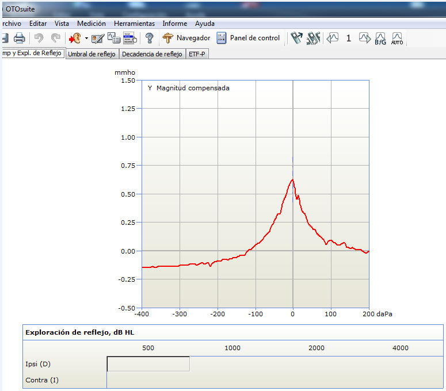
Task: Go to next curve with right arrow icon
Action: (x=365, y=37)
